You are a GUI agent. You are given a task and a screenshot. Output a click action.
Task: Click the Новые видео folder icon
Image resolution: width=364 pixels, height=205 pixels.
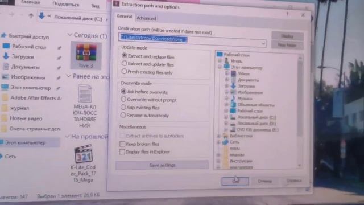tap(4, 118)
